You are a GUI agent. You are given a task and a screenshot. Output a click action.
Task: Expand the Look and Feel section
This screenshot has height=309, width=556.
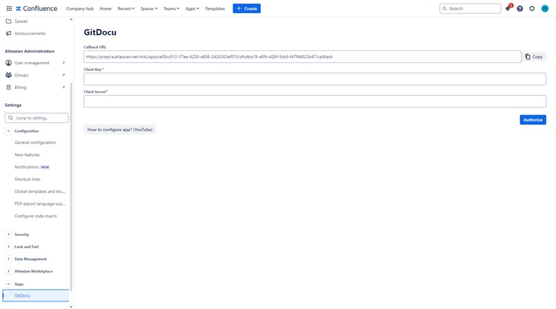coord(8,247)
